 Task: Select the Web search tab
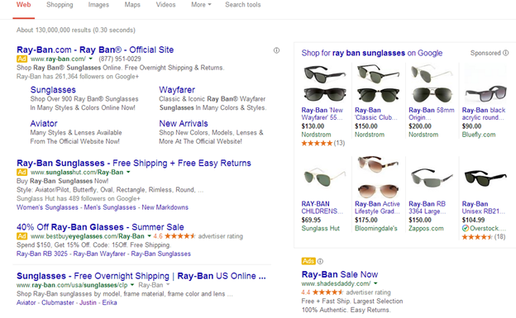click(24, 5)
